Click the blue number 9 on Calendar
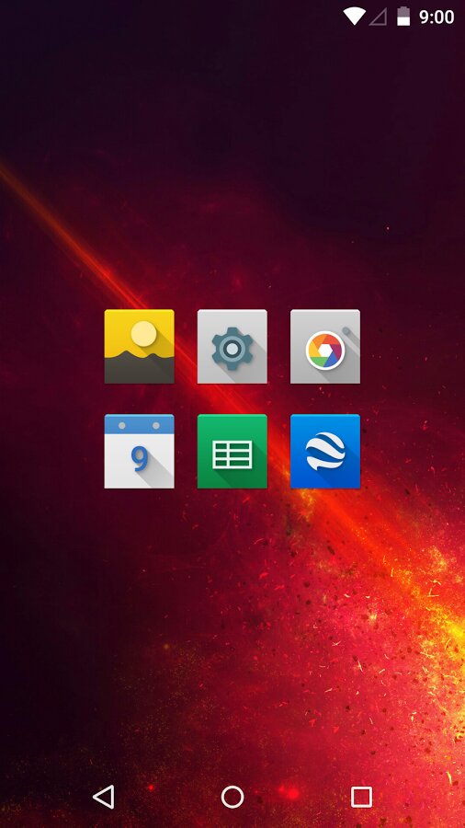 (x=140, y=459)
